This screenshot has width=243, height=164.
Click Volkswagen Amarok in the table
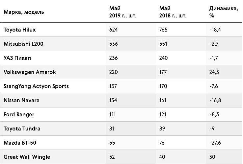[x=30, y=72]
